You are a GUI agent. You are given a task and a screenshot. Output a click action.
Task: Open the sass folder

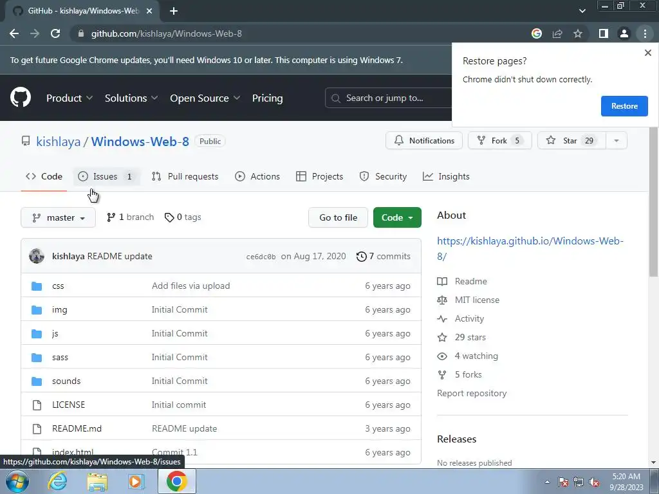pos(60,358)
